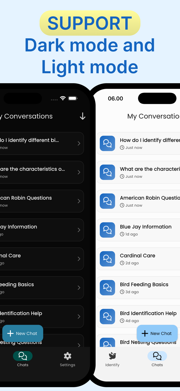
Task: Click New Chat button in dark phone
Action: tap(23, 333)
